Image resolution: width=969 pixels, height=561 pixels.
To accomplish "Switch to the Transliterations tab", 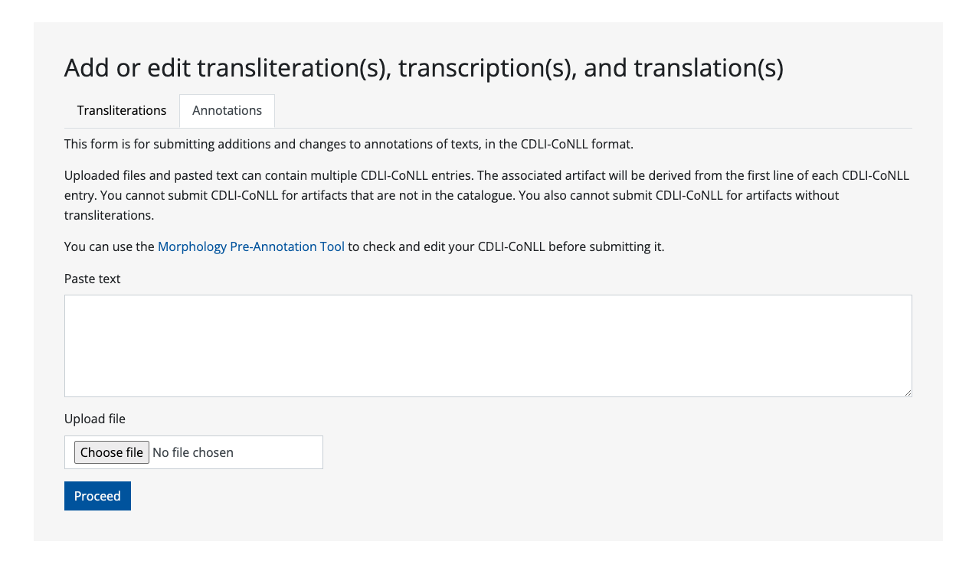I will pos(122,111).
